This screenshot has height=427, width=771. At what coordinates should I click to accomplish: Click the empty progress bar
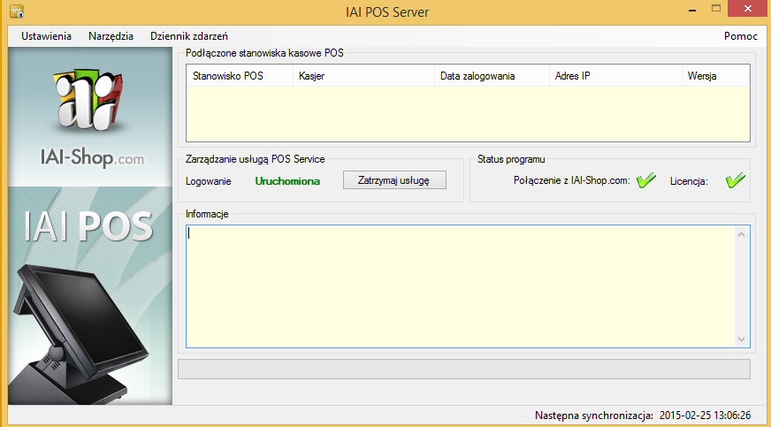464,369
